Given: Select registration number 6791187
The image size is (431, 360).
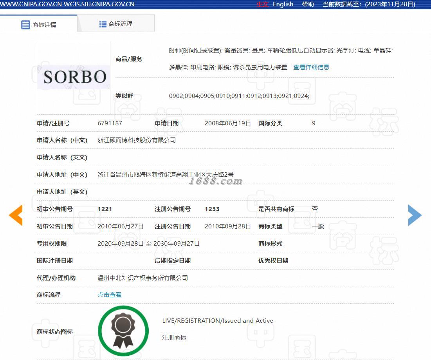Looking at the screenshot, I should [110, 123].
